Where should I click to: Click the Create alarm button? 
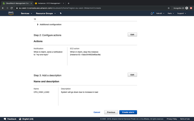click(x=128, y=112)
